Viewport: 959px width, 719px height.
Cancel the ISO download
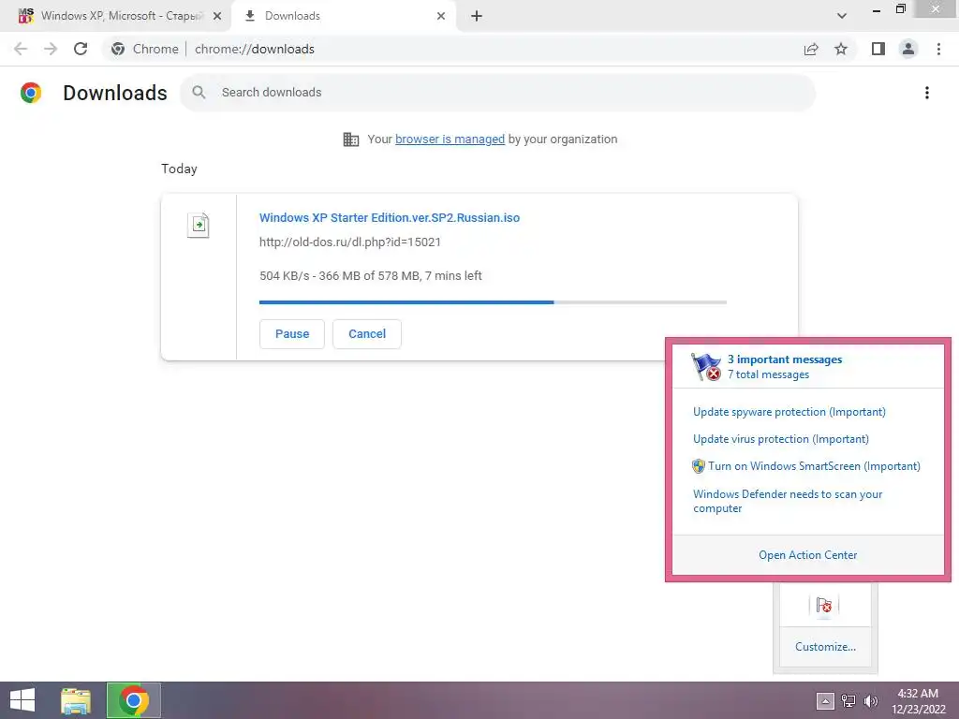click(x=367, y=334)
